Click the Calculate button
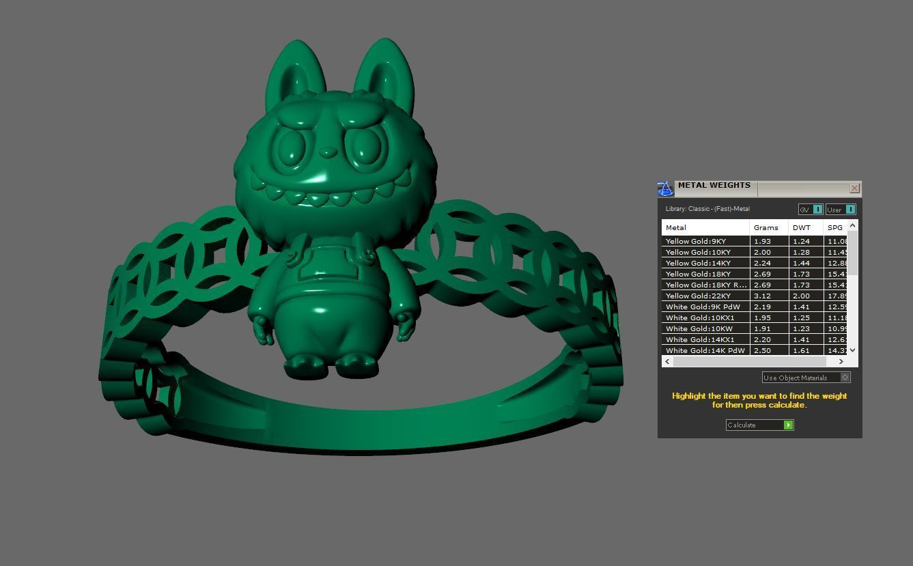This screenshot has height=566, width=913. coord(759,425)
